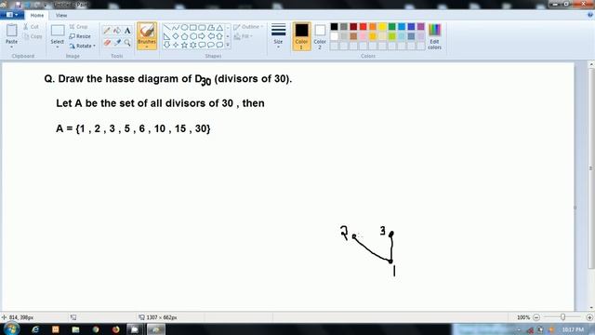This screenshot has width=595, height=335.
Task: Activate Color 1 foreground swatch
Action: [x=301, y=36]
